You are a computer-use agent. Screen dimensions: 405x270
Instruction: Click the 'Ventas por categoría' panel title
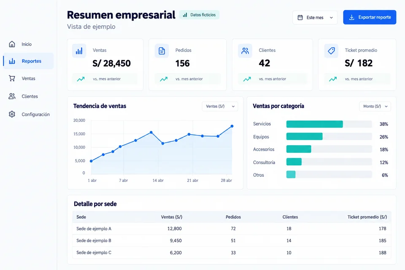(x=278, y=106)
